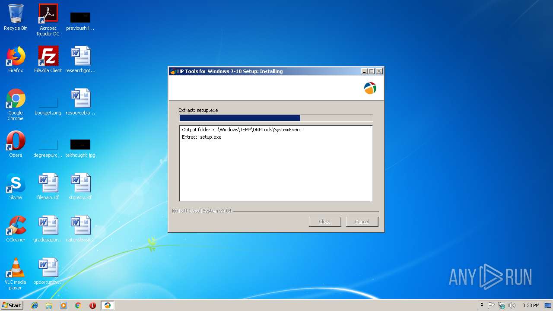Open volume control speaker icon
The image size is (553, 311).
point(512,305)
